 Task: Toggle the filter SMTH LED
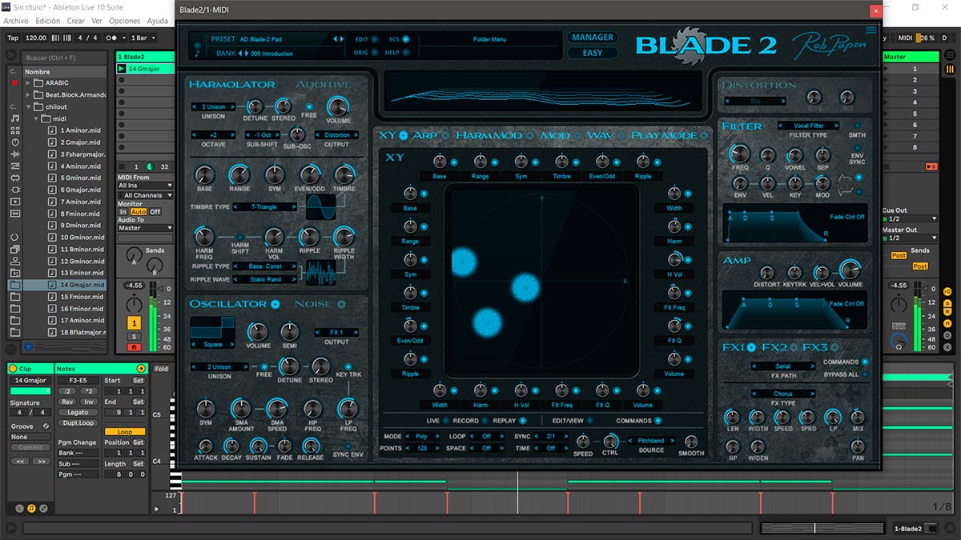(857, 126)
